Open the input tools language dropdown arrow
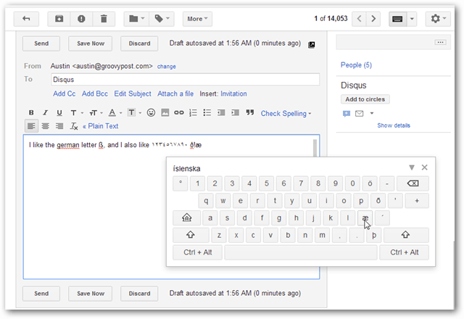464x319 pixels. tap(412, 19)
